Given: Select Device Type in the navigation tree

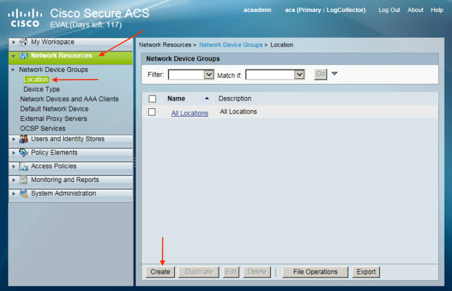Looking at the screenshot, I should pos(41,89).
